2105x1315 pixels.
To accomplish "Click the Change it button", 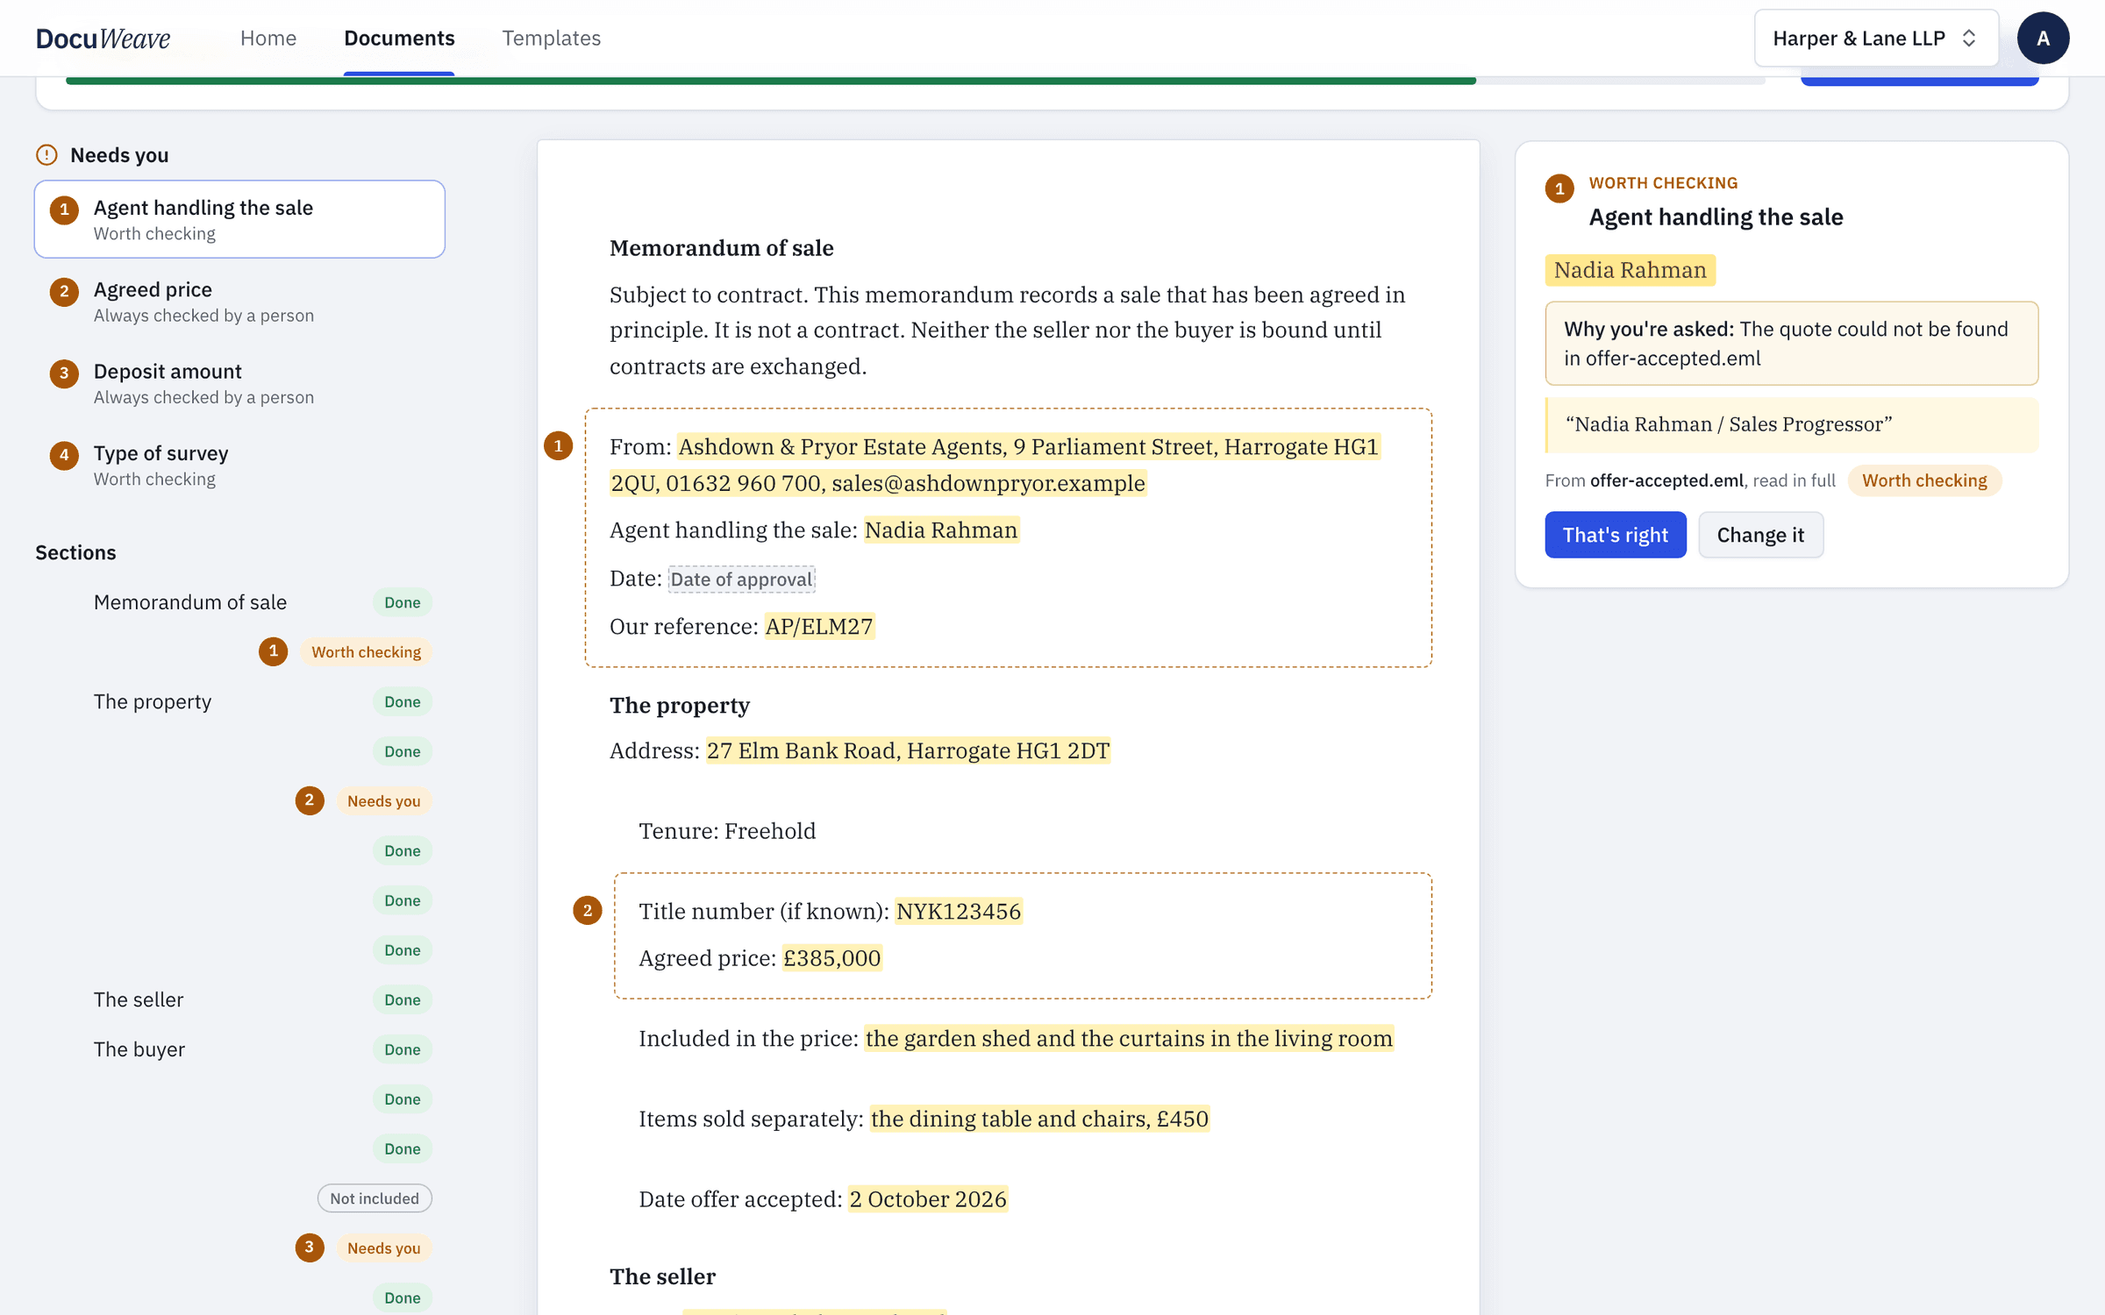I will click(1760, 535).
